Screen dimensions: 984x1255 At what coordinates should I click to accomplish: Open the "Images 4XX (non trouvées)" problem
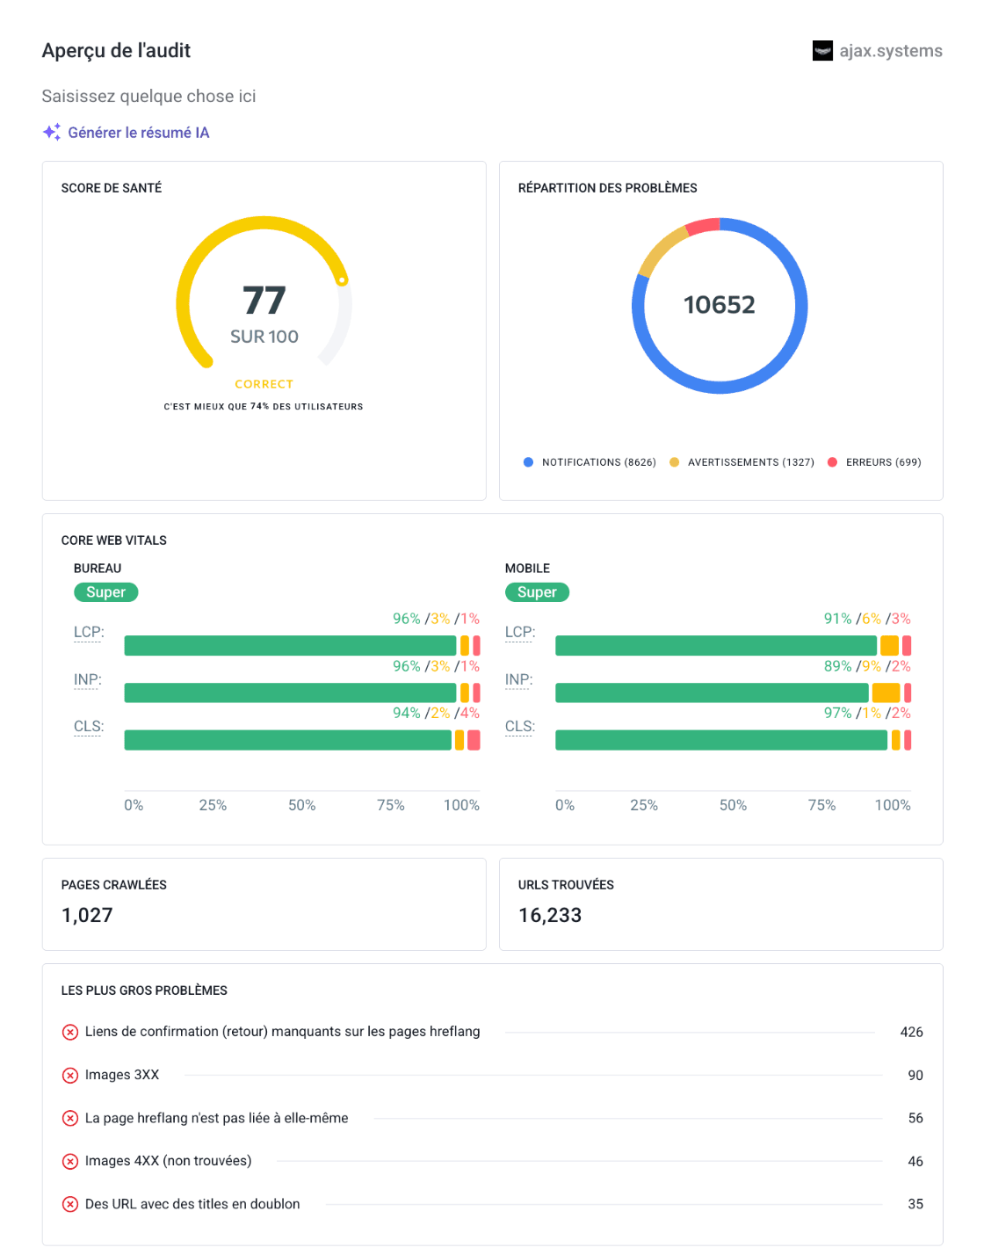[169, 1161]
